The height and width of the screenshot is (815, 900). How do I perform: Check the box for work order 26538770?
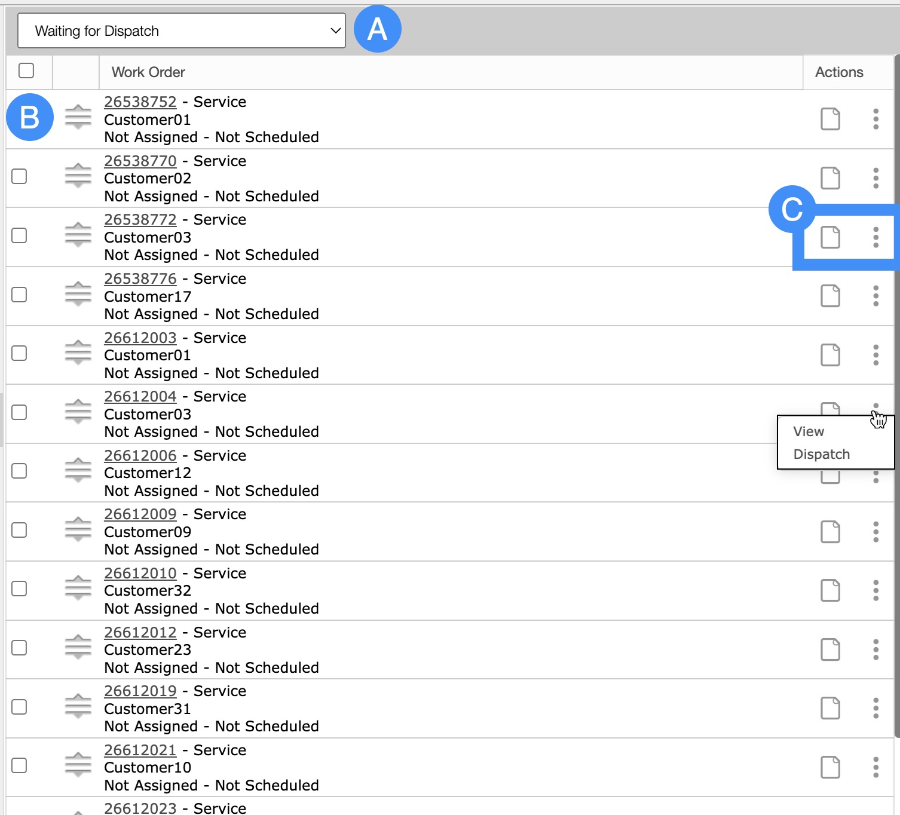[20, 177]
